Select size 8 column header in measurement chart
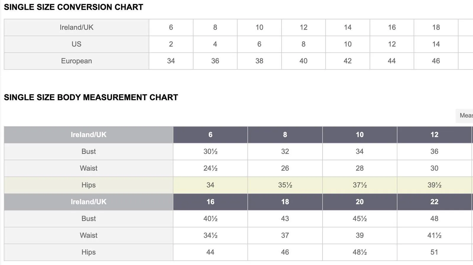 click(x=285, y=135)
